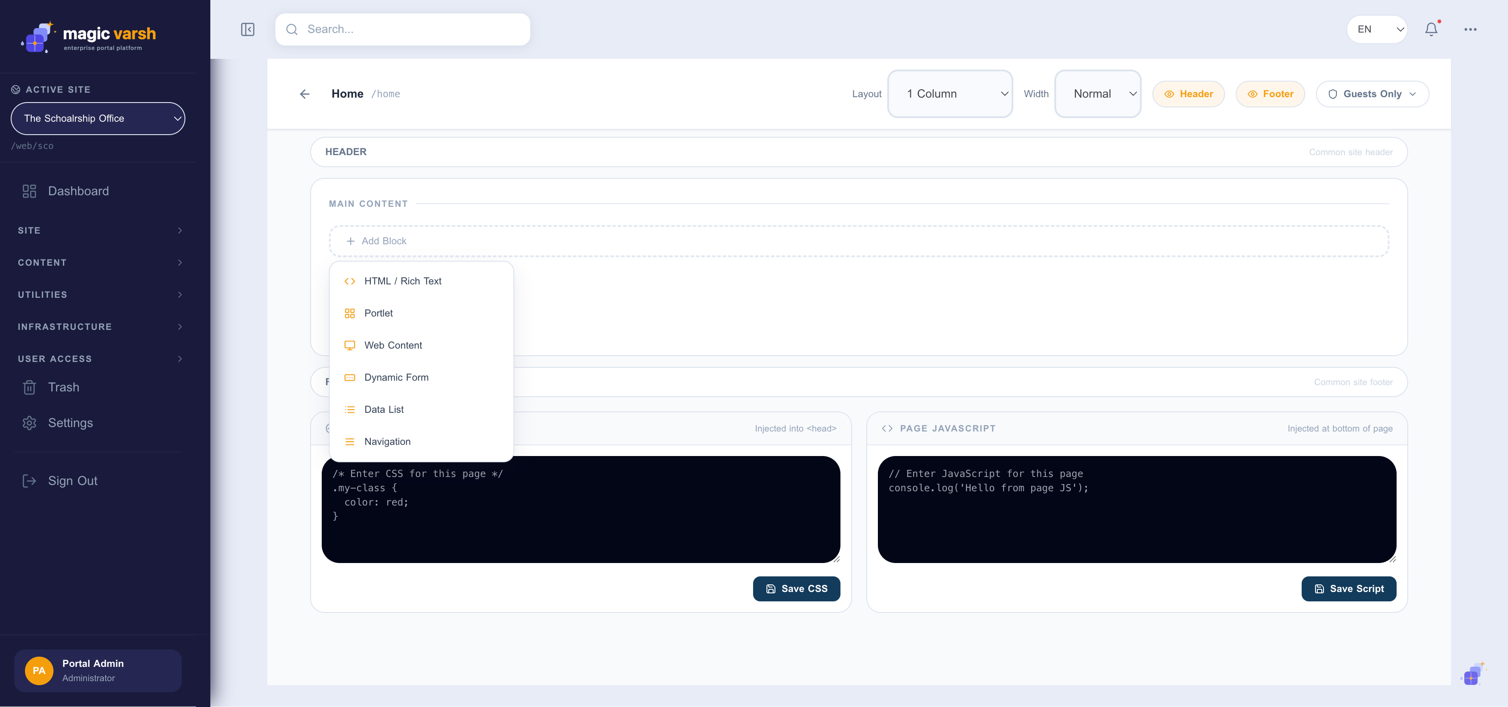Toggle Header visibility
The width and height of the screenshot is (1508, 707).
tap(1188, 94)
